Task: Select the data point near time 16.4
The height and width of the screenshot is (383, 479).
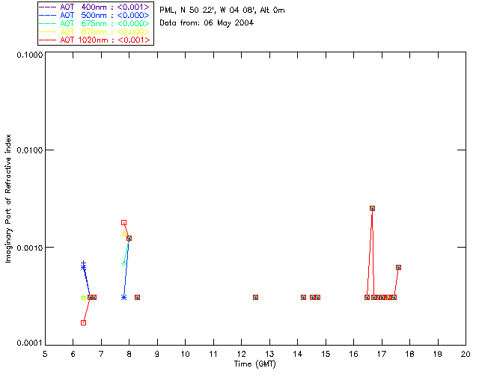Action: [x=367, y=297]
